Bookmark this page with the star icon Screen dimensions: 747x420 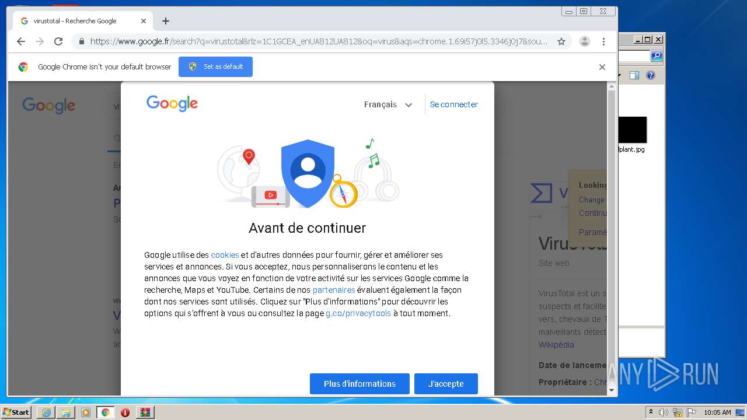[561, 41]
